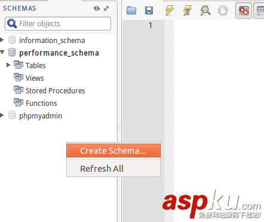This screenshot has width=264, height=222.
Task: Toggle stop-on-error execution button
Action: tap(244, 11)
